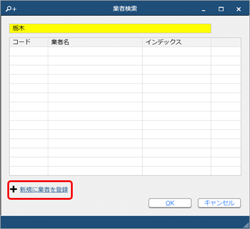Close the 業者検索 dialog

pos(238,9)
